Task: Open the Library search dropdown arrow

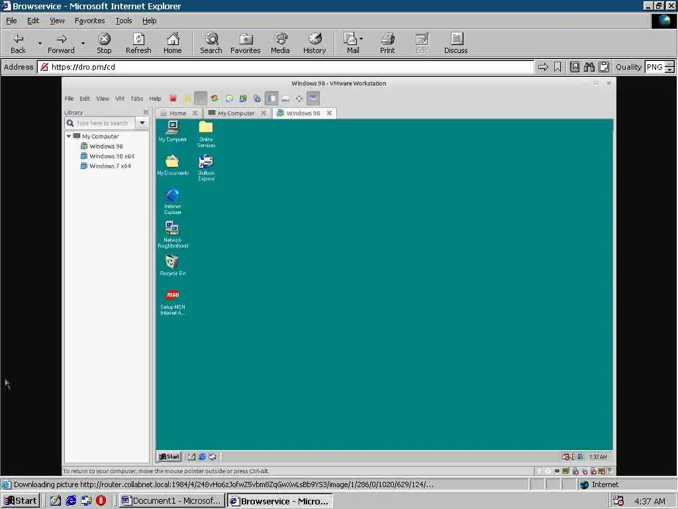Action: (x=142, y=123)
